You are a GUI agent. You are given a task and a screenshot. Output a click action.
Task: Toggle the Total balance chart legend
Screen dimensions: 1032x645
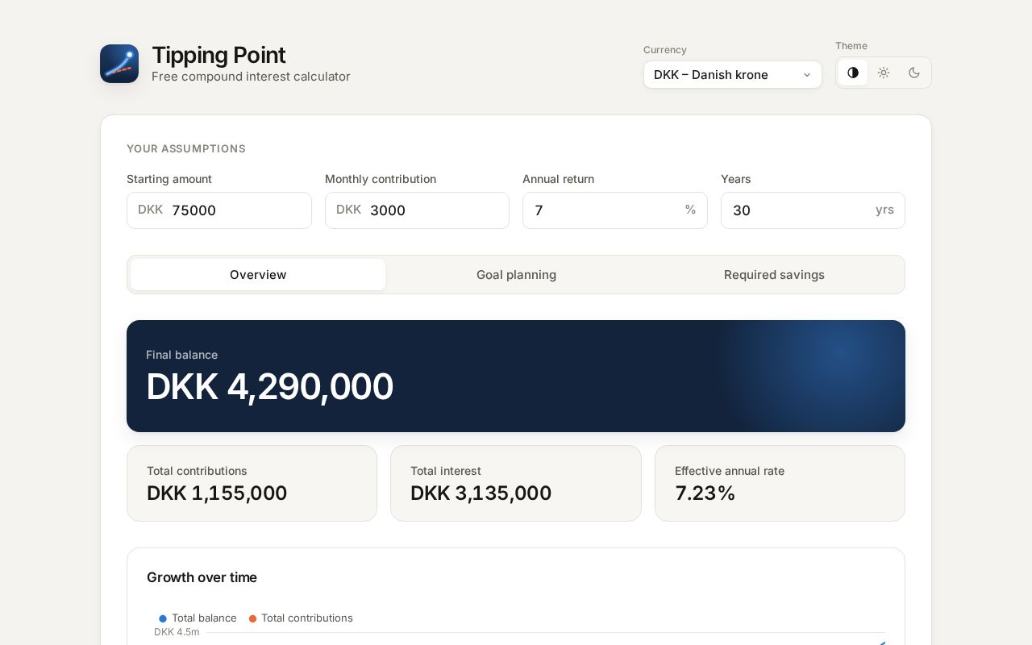click(198, 618)
